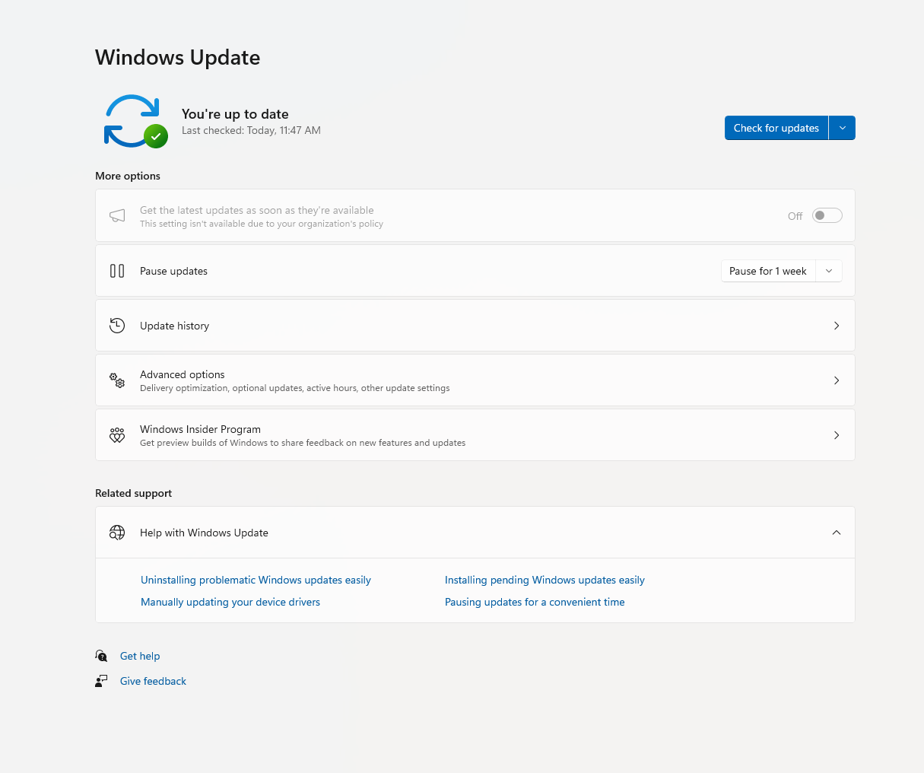Click the Help with Windows Update heading
The width and height of the screenshot is (924, 773).
click(204, 533)
